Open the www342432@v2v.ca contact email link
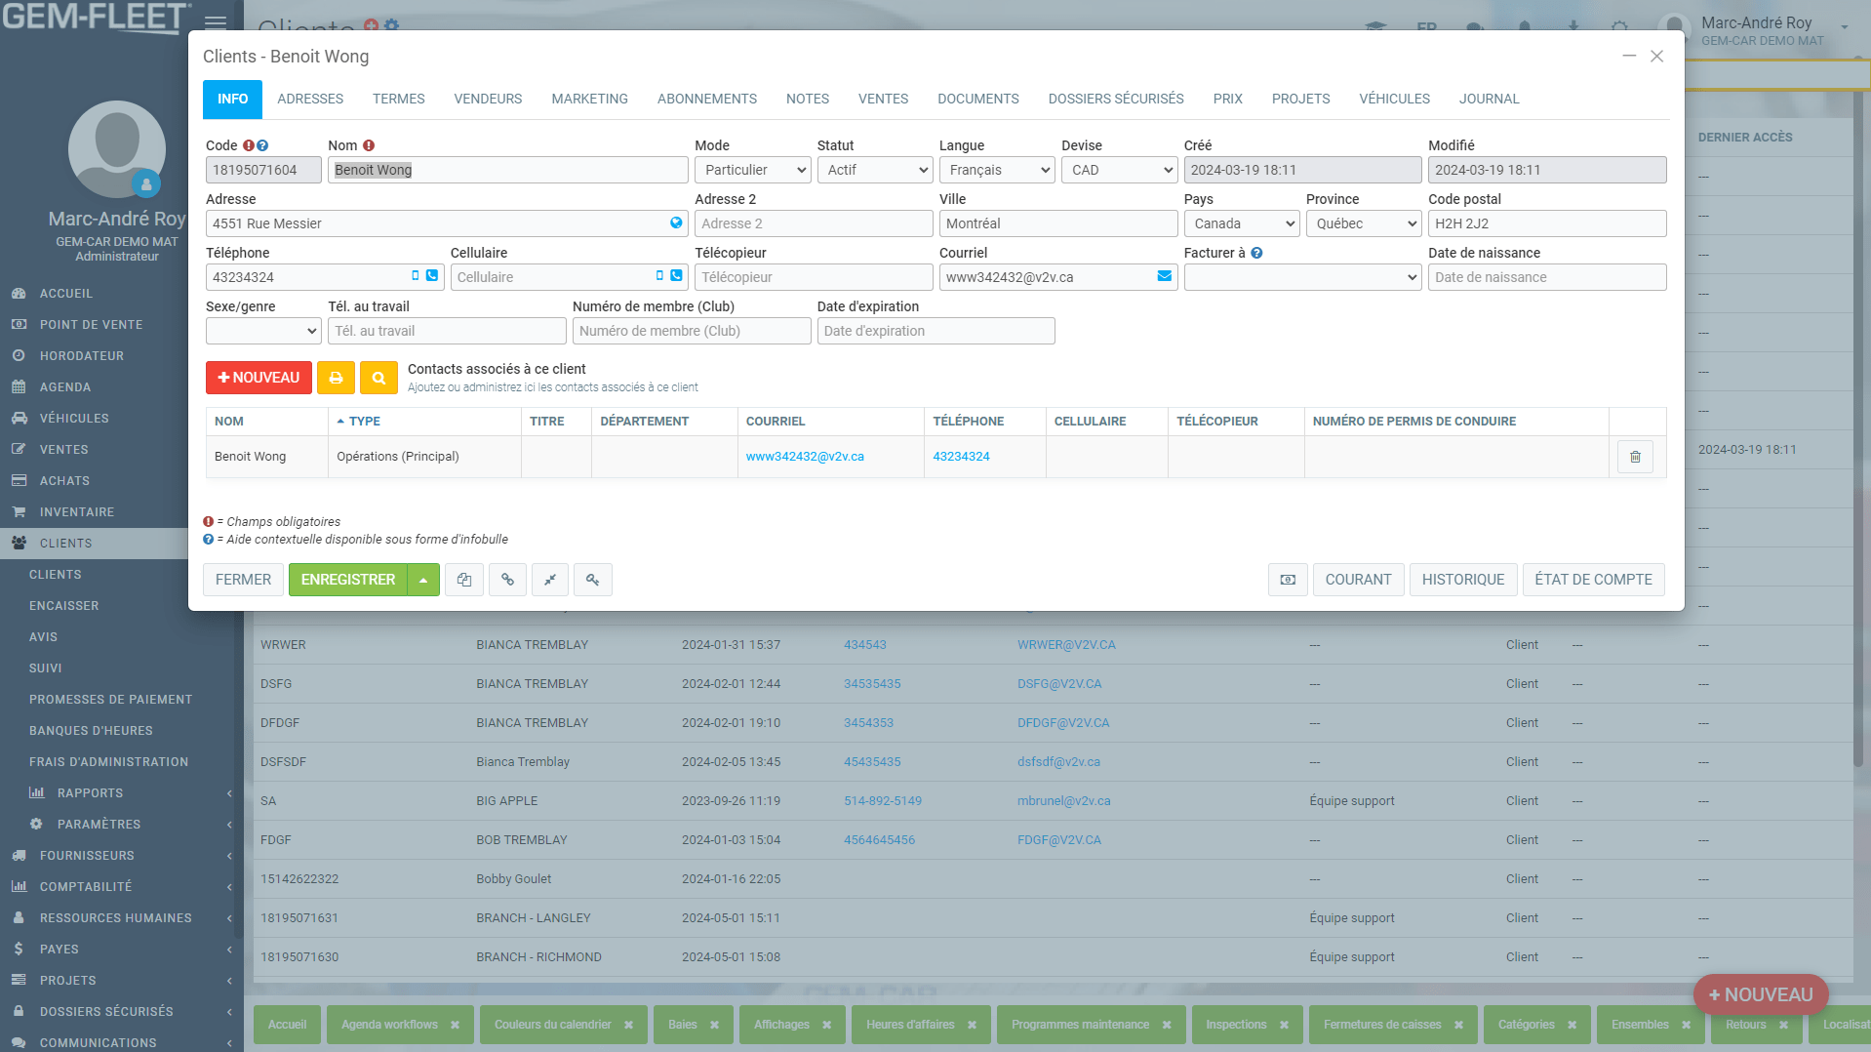1871x1052 pixels. (805, 457)
